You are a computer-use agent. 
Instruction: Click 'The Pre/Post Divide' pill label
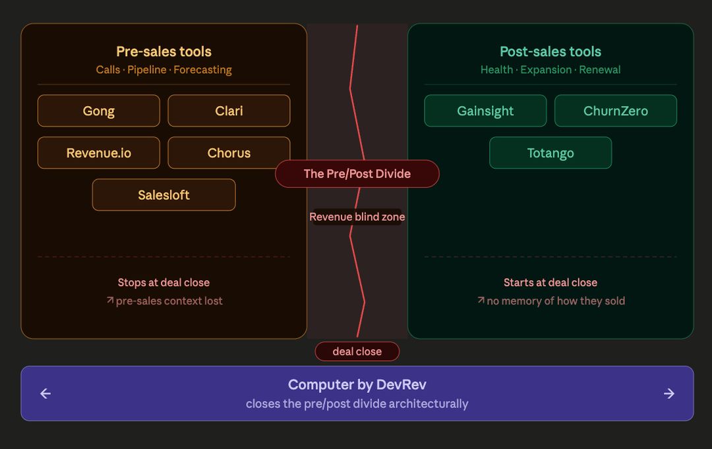[x=357, y=174]
